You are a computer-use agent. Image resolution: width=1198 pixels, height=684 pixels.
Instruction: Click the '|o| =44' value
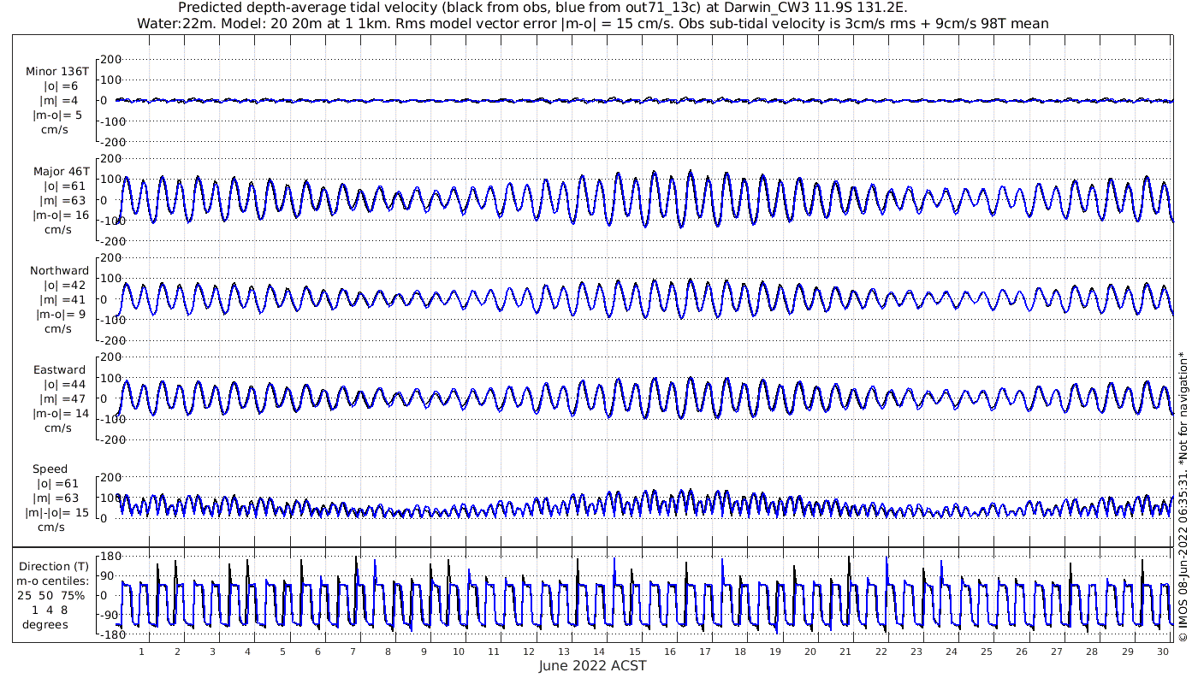click(x=64, y=385)
